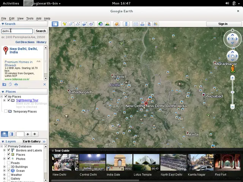This screenshot has width=243, height=182.
Task: Print search results with printer icon
Action: (x=16, y=85)
